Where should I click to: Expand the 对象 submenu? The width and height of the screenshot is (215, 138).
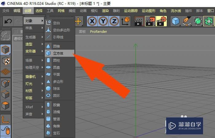point(34,21)
